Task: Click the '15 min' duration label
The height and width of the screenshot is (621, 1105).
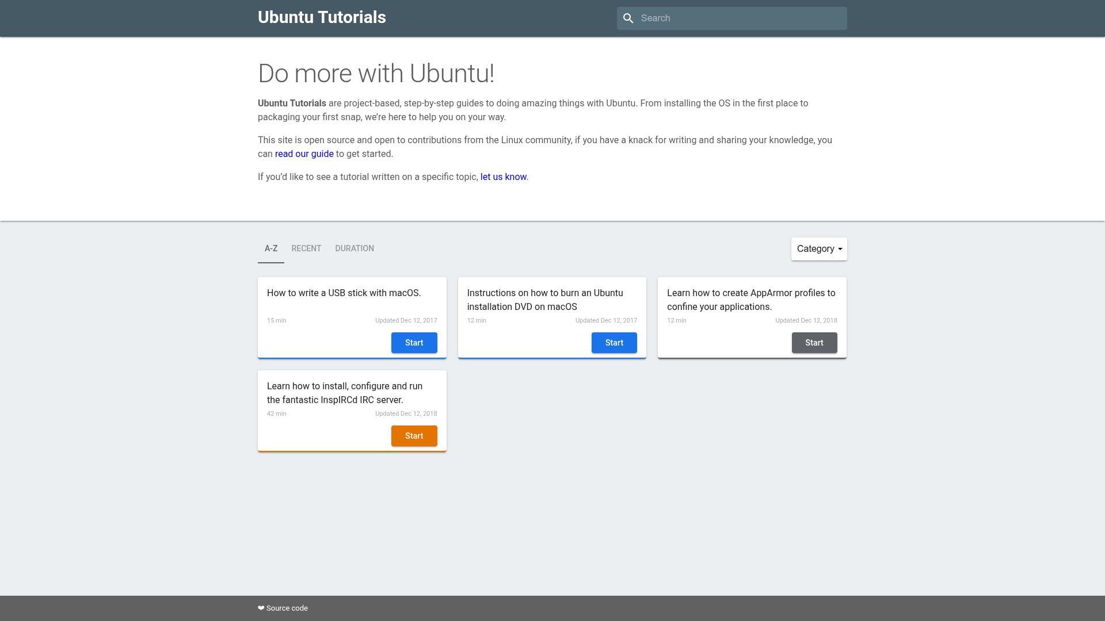Action: point(277,321)
